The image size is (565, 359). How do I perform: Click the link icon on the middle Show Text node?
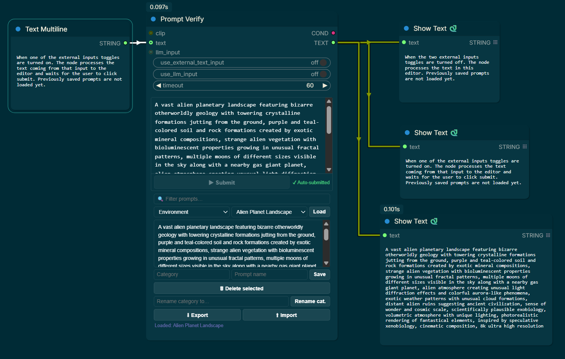coord(454,133)
